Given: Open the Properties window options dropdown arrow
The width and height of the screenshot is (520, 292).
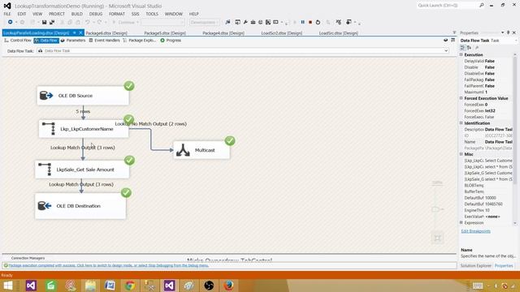Looking at the screenshot, I should [503, 32].
